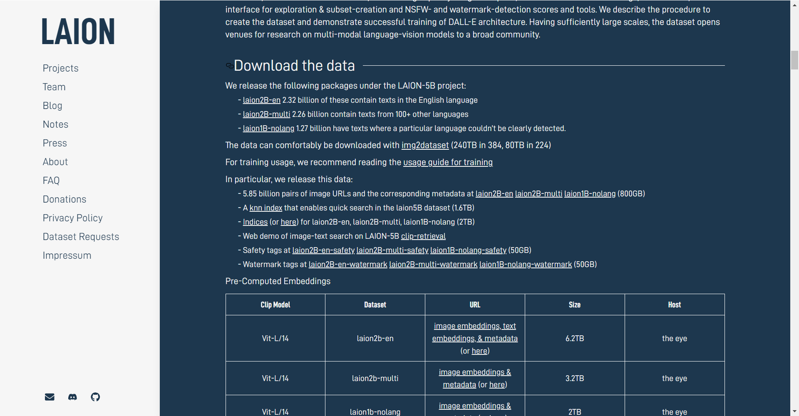Click 'the eye' host in the 3.2TB row
799x416 pixels.
coord(675,379)
